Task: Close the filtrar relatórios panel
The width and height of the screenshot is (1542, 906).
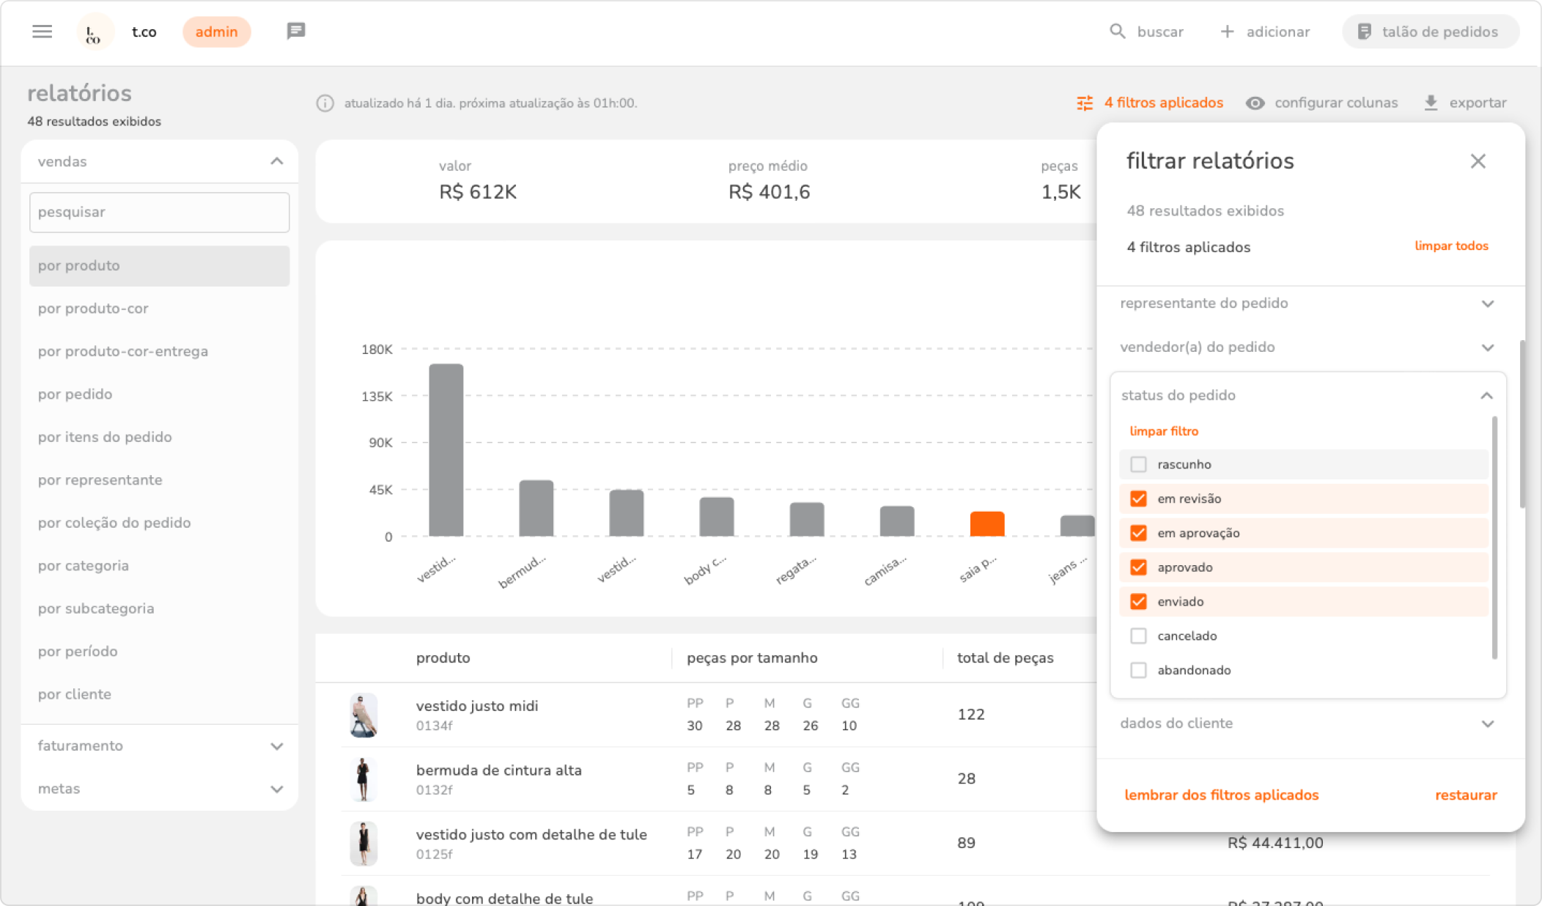Action: 1478,161
